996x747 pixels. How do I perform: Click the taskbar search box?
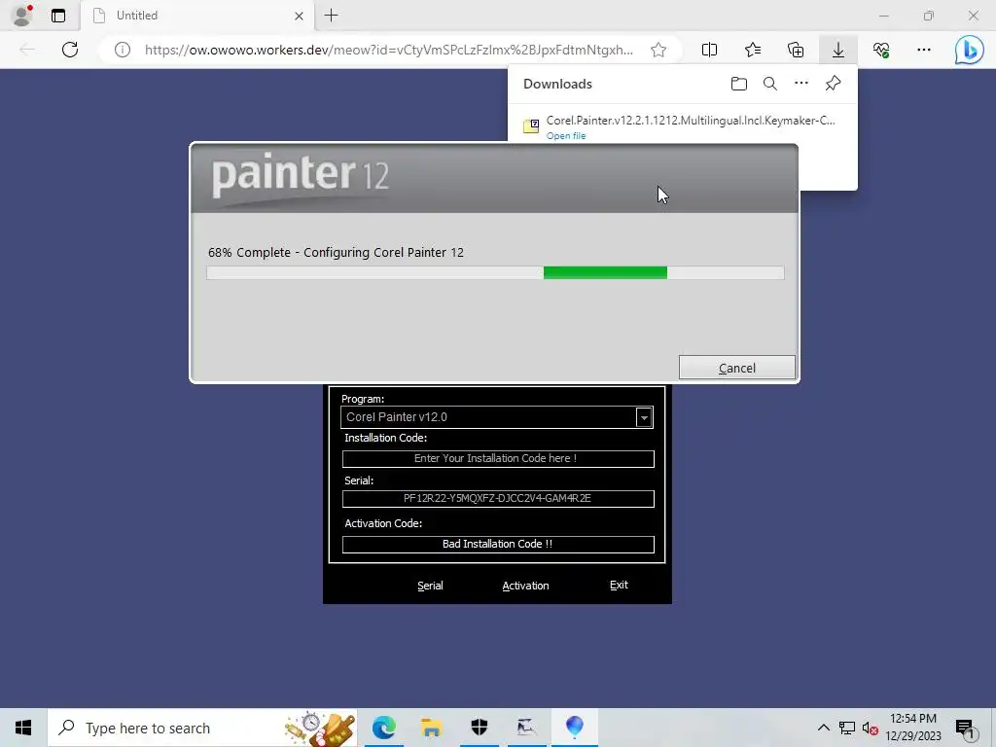coord(202,728)
